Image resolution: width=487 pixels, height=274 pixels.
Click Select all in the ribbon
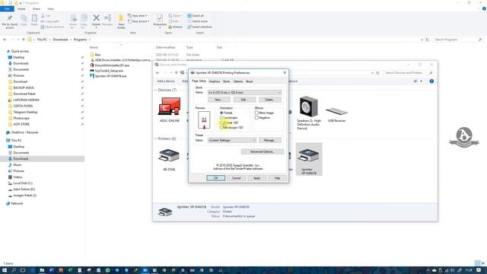pos(196,15)
